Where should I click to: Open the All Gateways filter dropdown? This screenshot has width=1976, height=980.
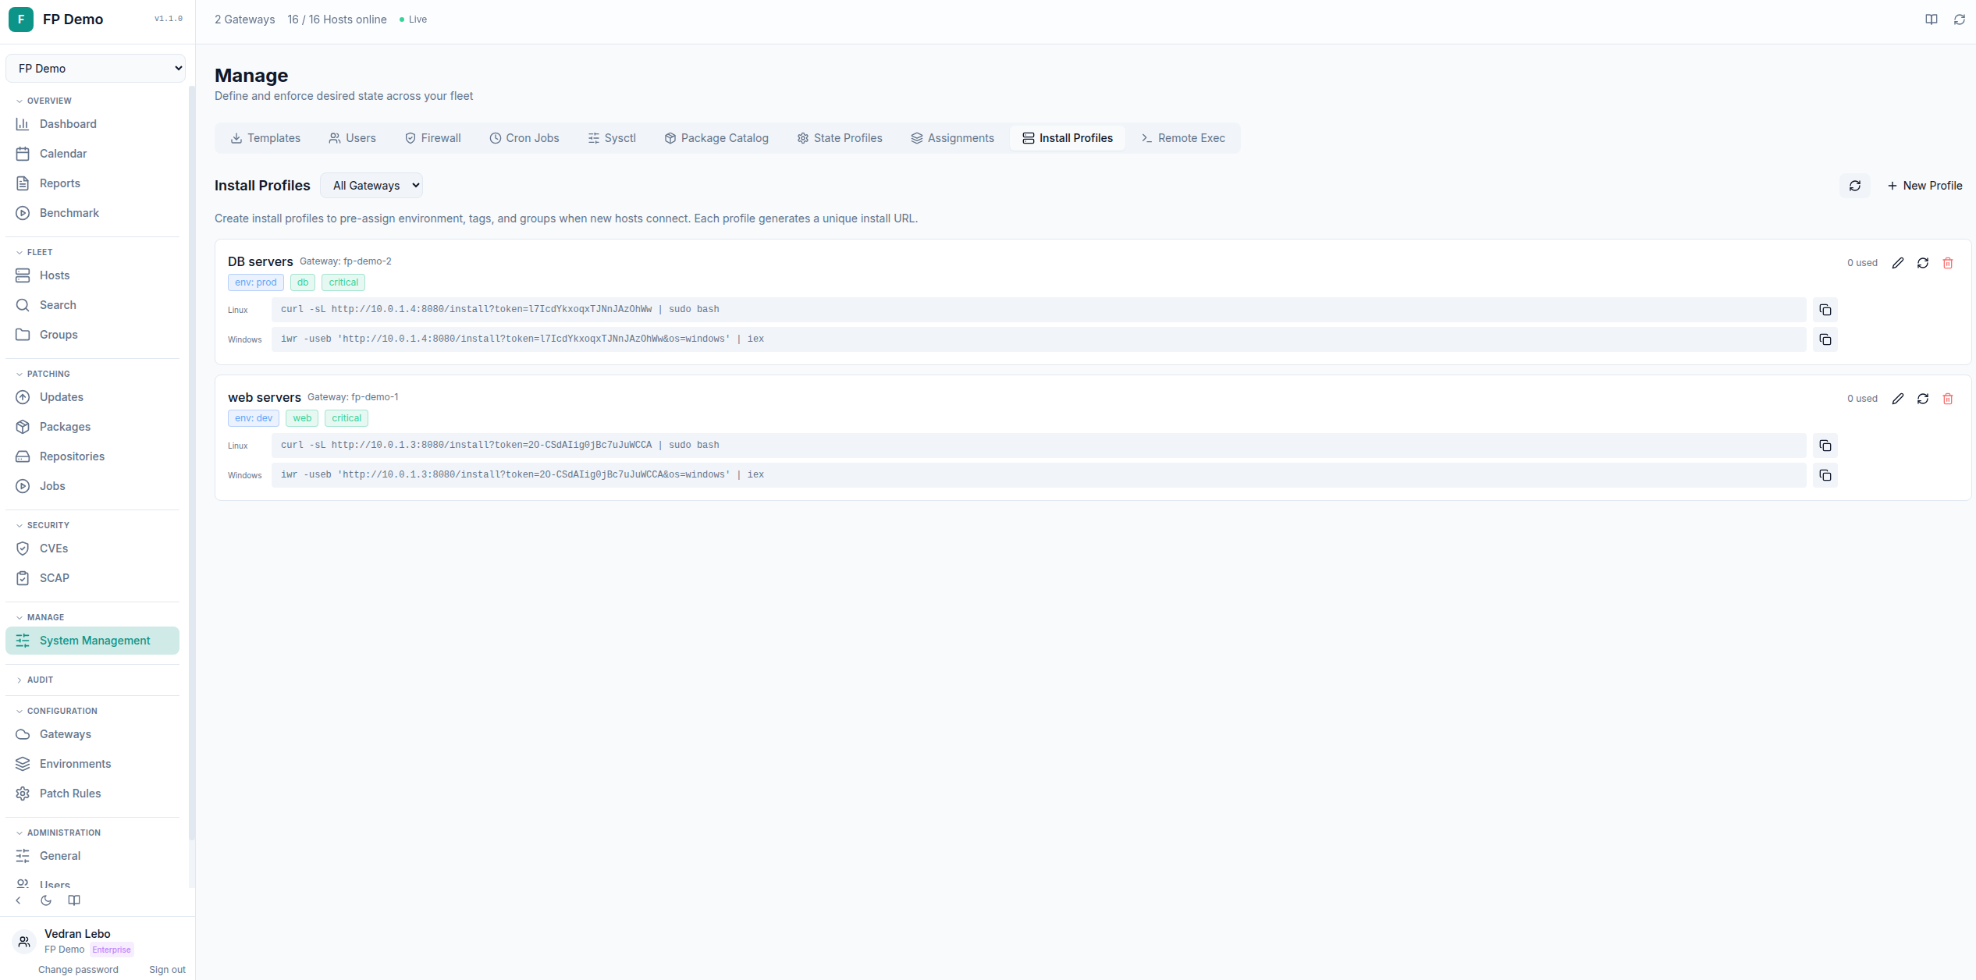(x=371, y=185)
